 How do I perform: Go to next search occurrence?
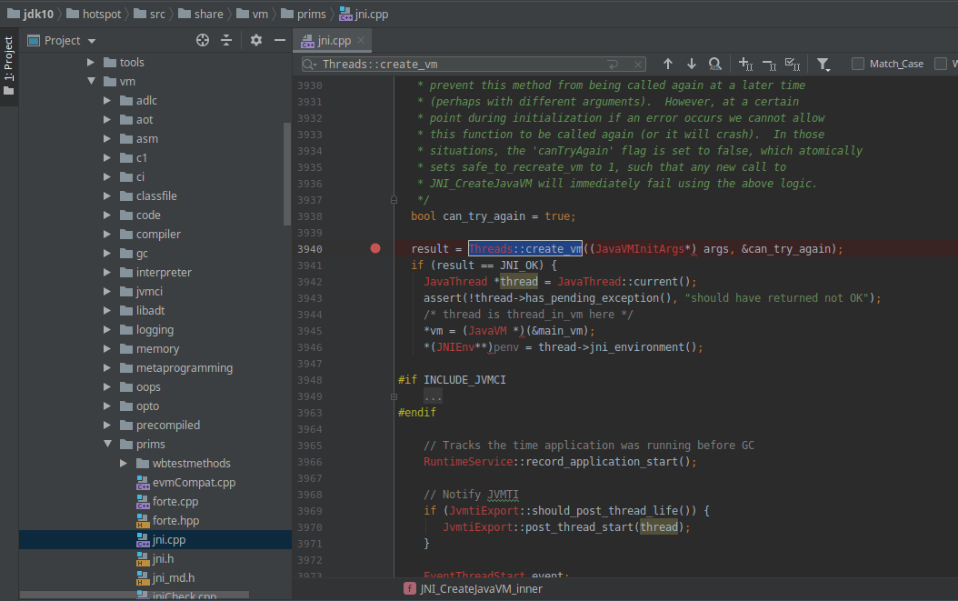pos(692,64)
